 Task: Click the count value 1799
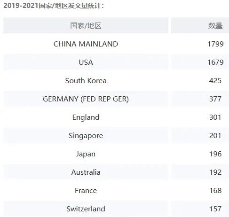(215, 44)
